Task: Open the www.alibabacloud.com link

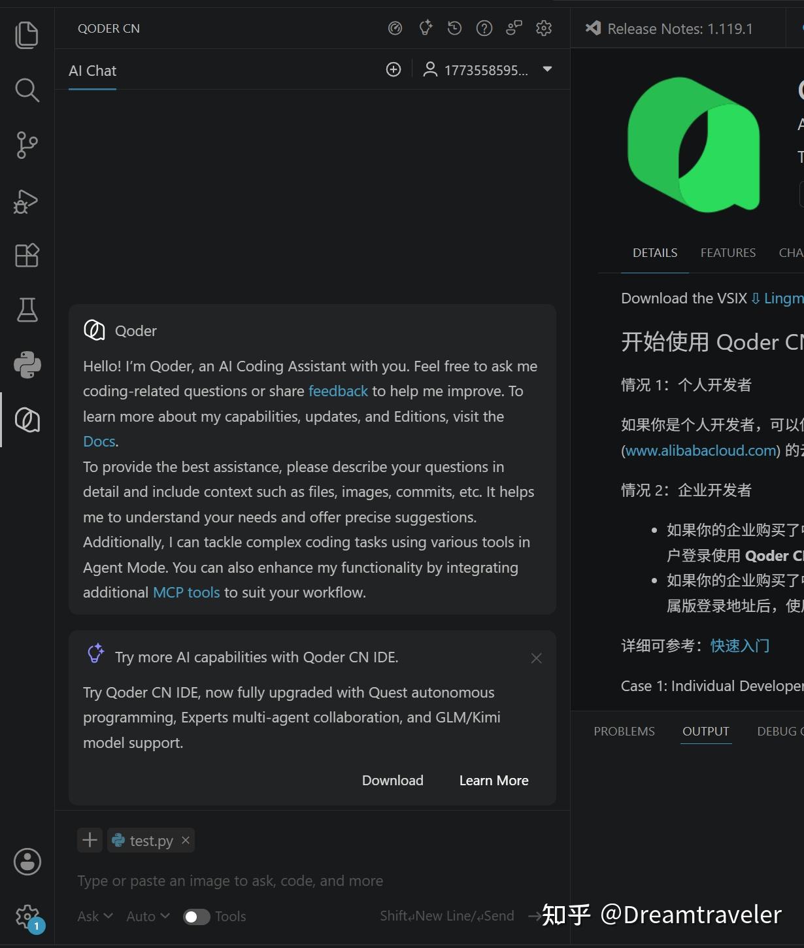Action: [x=701, y=450]
